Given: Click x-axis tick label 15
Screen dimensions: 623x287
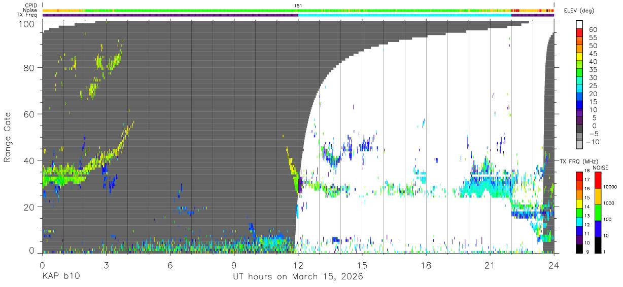Looking at the screenshot, I should 362,265.
